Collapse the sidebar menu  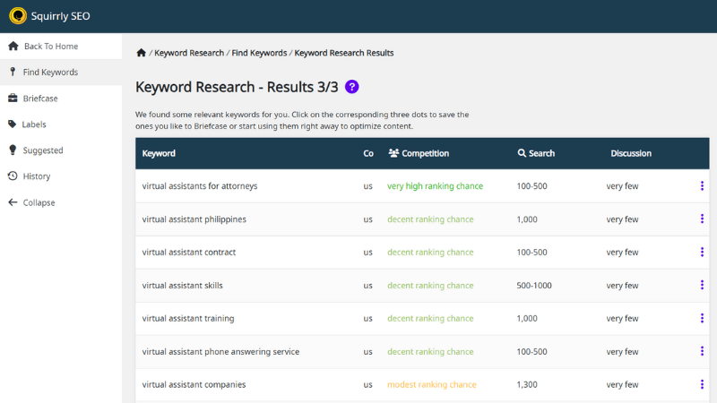(61, 202)
